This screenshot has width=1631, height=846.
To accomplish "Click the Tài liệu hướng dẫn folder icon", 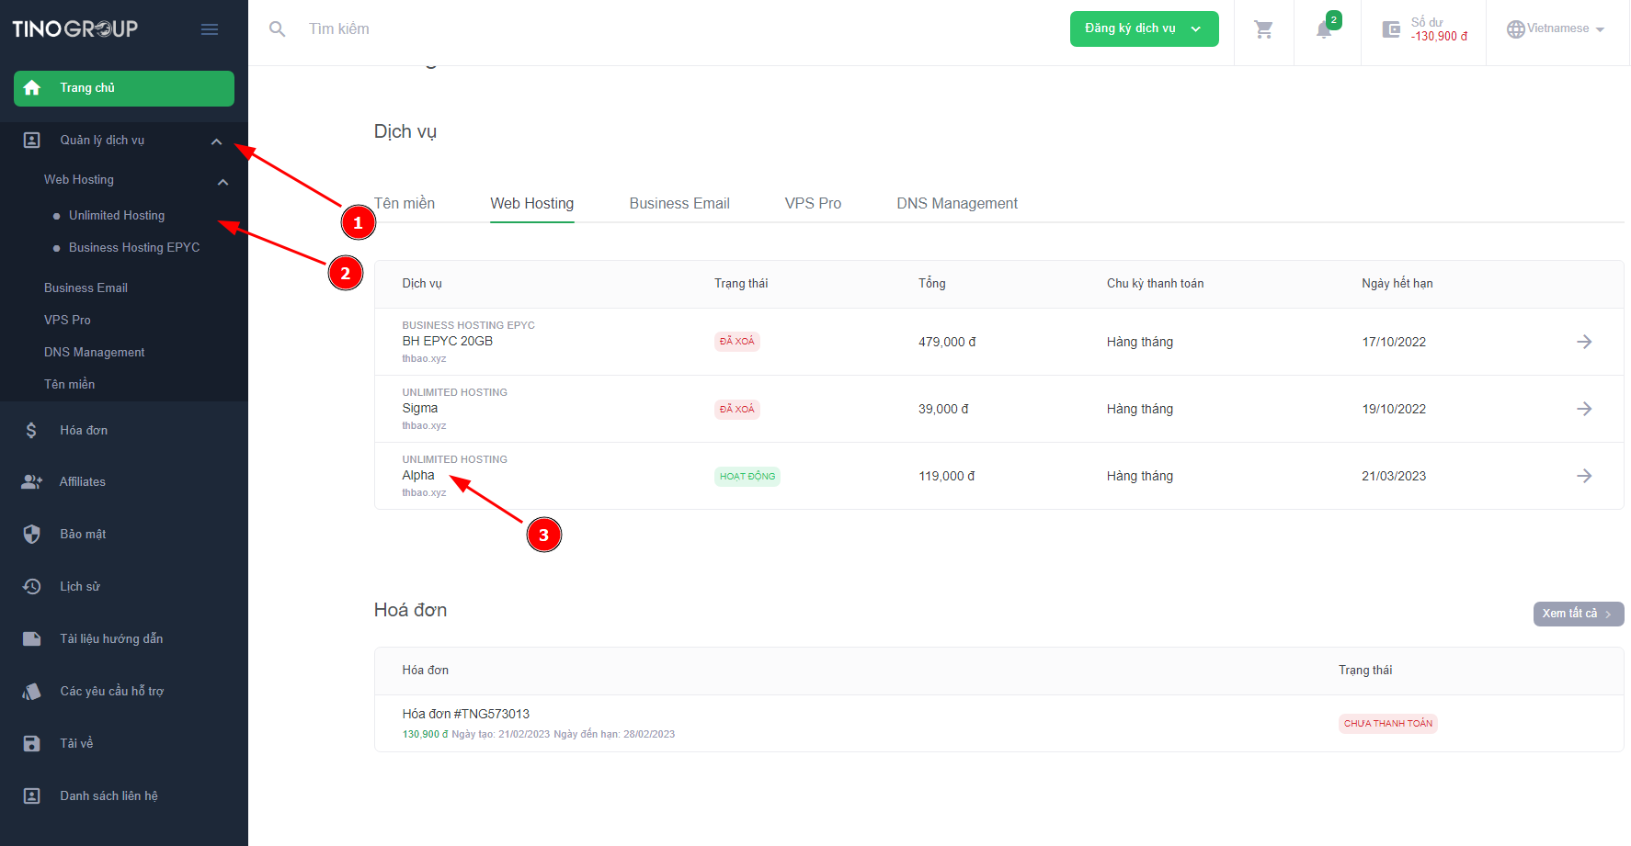I will 32,638.
